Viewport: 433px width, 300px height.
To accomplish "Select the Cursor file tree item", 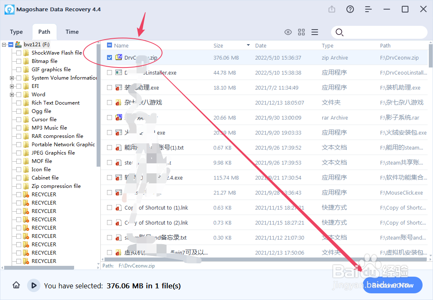I will (x=44, y=120).
